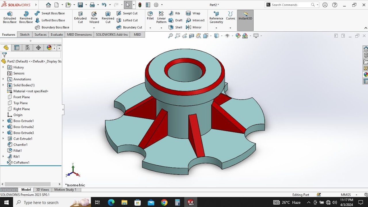
Task: Open the Curves dropdown arrow
Action: 230,28
